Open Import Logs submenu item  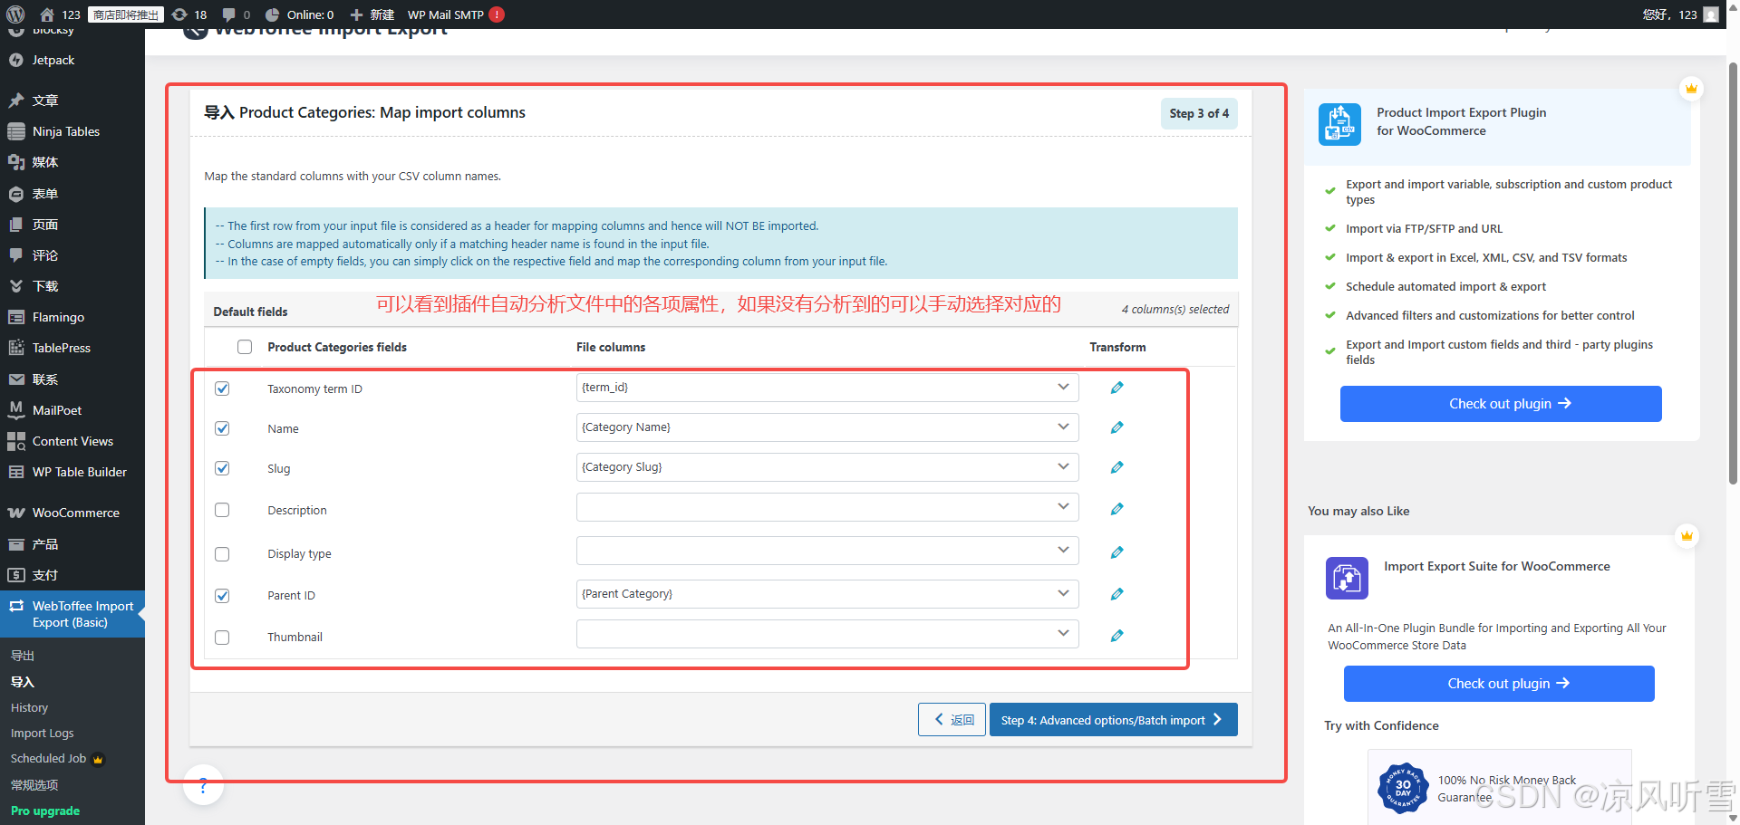[x=42, y=734]
